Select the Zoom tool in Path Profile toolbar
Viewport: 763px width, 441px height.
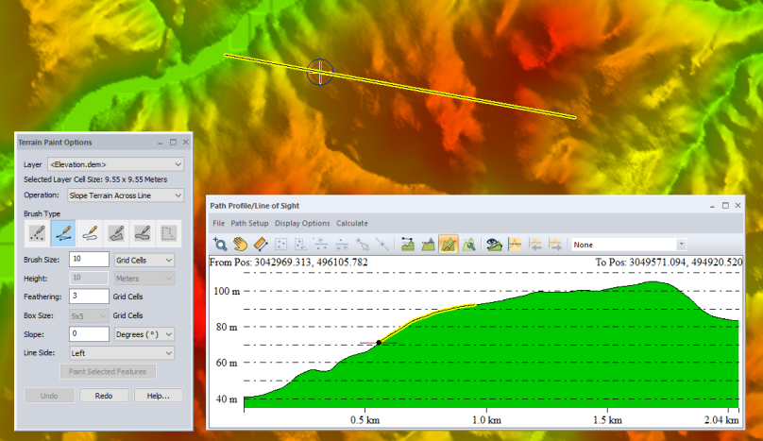tap(220, 245)
